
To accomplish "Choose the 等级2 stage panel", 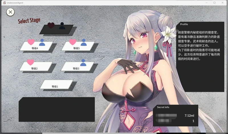I will (x=36, y=67).
